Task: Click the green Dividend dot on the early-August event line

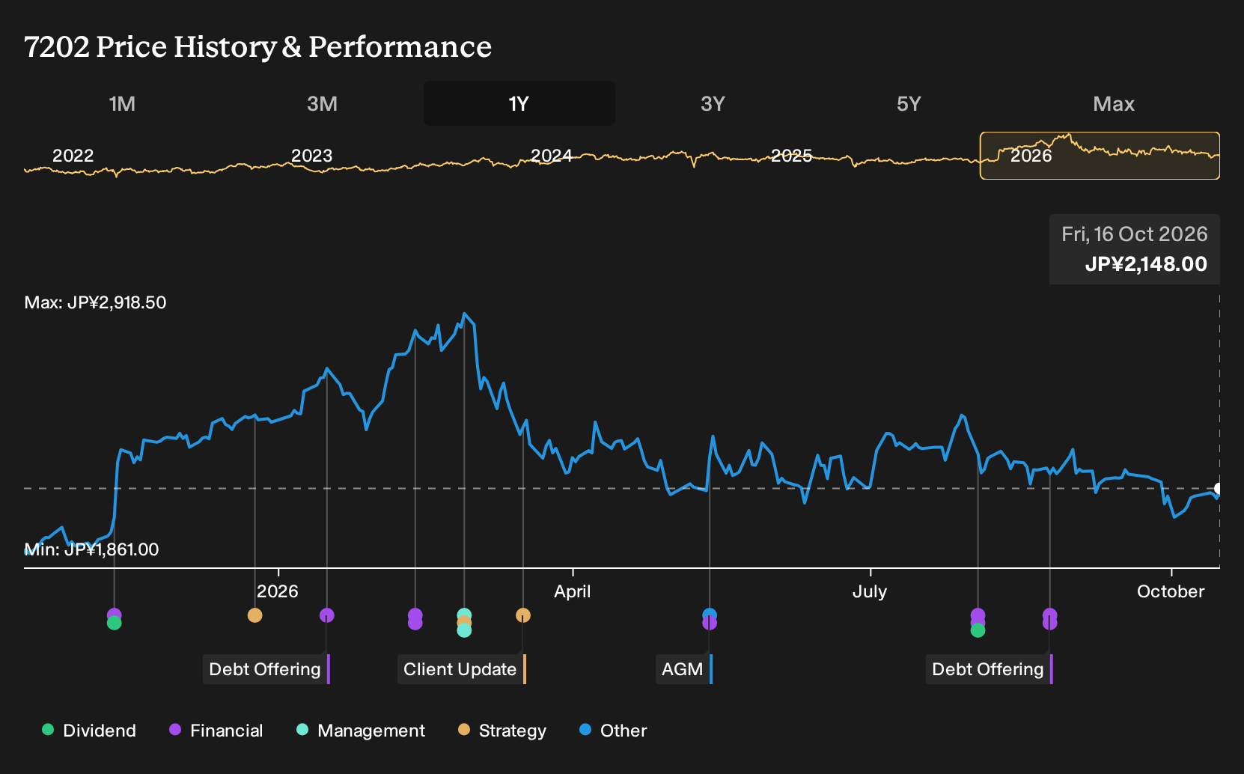Action: pos(978,630)
